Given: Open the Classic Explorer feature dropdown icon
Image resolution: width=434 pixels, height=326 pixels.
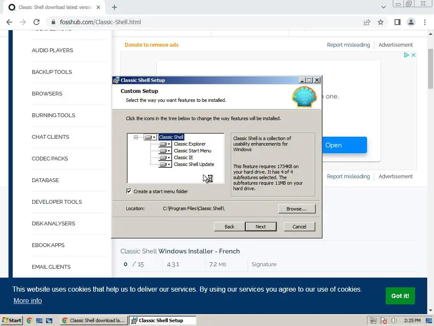Looking at the screenshot, I should (165, 144).
